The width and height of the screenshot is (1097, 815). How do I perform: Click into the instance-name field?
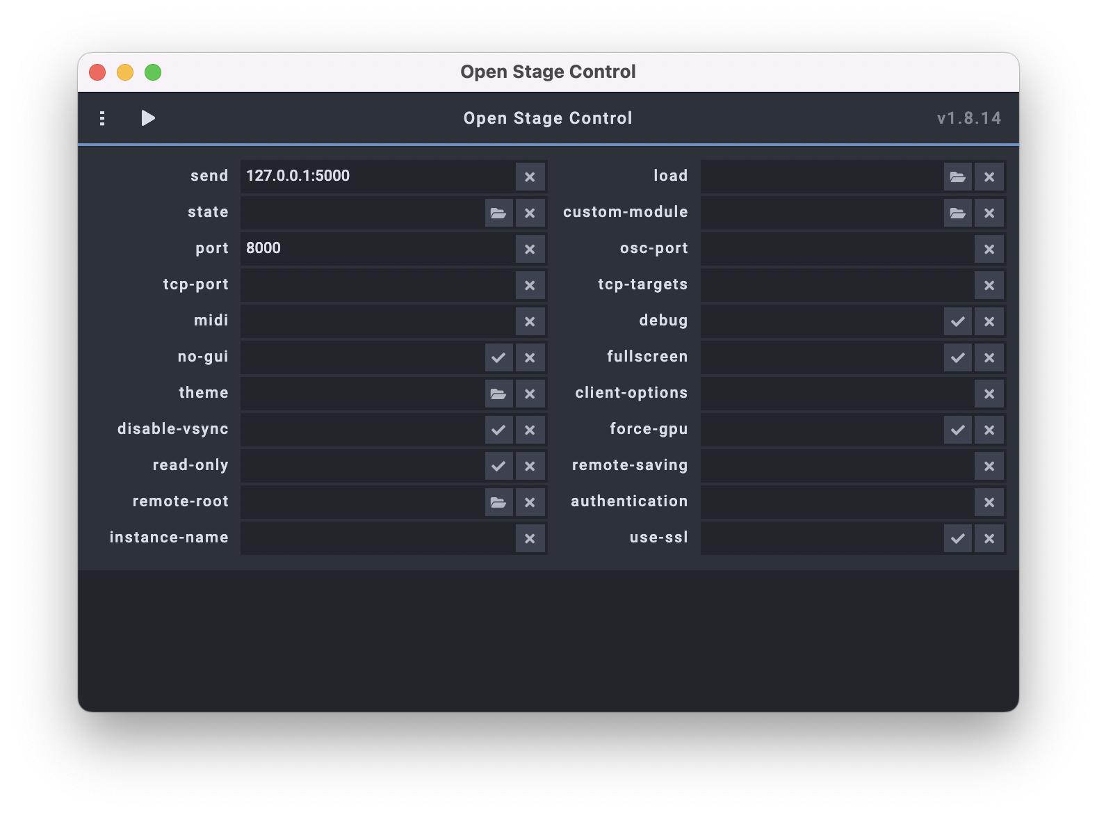[x=377, y=538]
